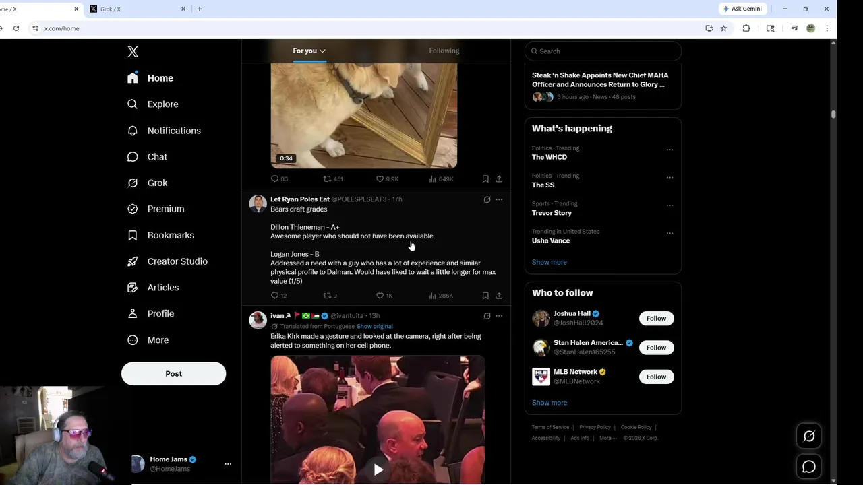Open options for Usha Vance trend

pyautogui.click(x=669, y=233)
